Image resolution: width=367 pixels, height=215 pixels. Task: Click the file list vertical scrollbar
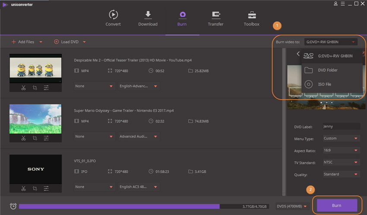tap(284, 122)
